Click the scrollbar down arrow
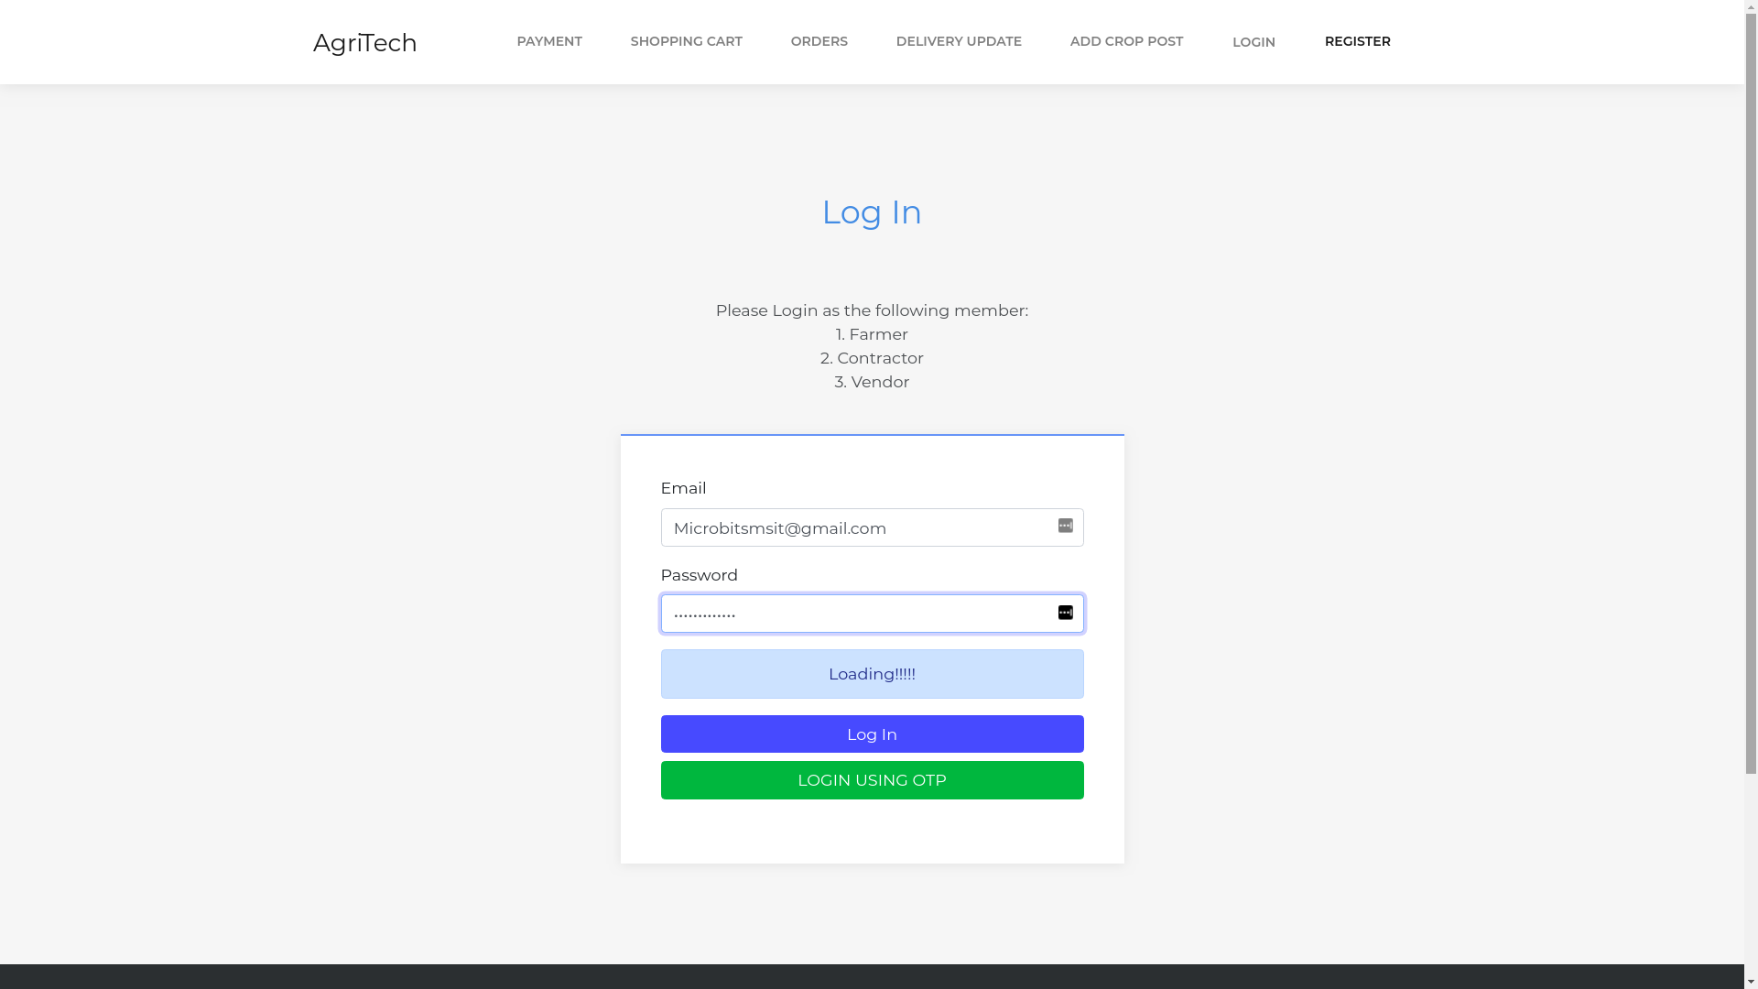Image resolution: width=1758 pixels, height=989 pixels. 1751,982
